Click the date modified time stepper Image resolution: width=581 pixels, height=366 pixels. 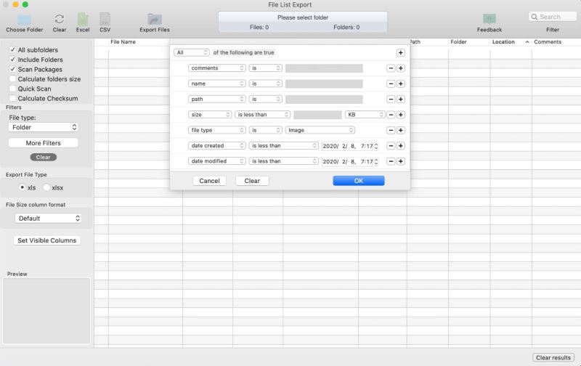(376, 161)
